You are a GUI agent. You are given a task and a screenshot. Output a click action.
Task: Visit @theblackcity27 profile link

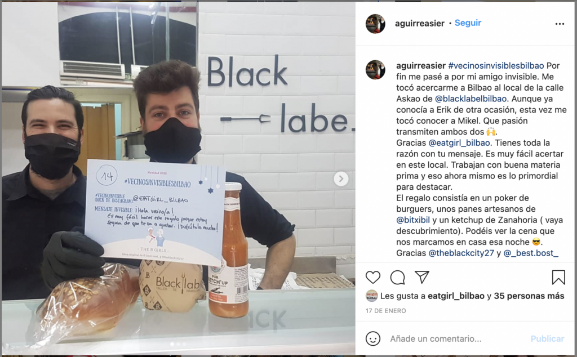click(x=461, y=253)
